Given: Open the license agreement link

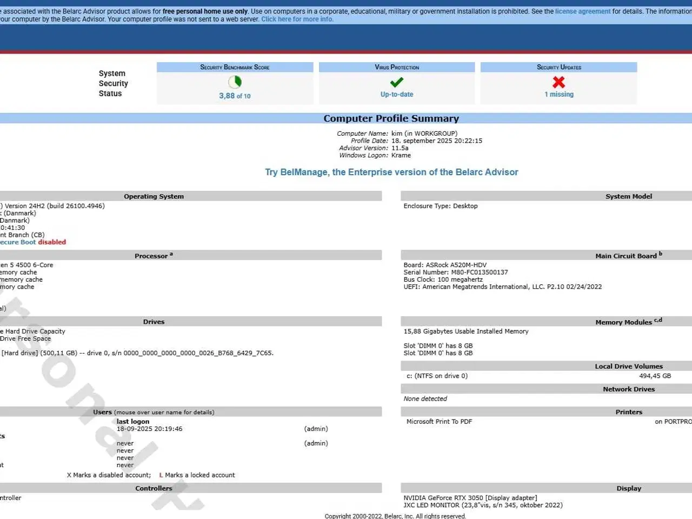Looking at the screenshot, I should click(583, 11).
